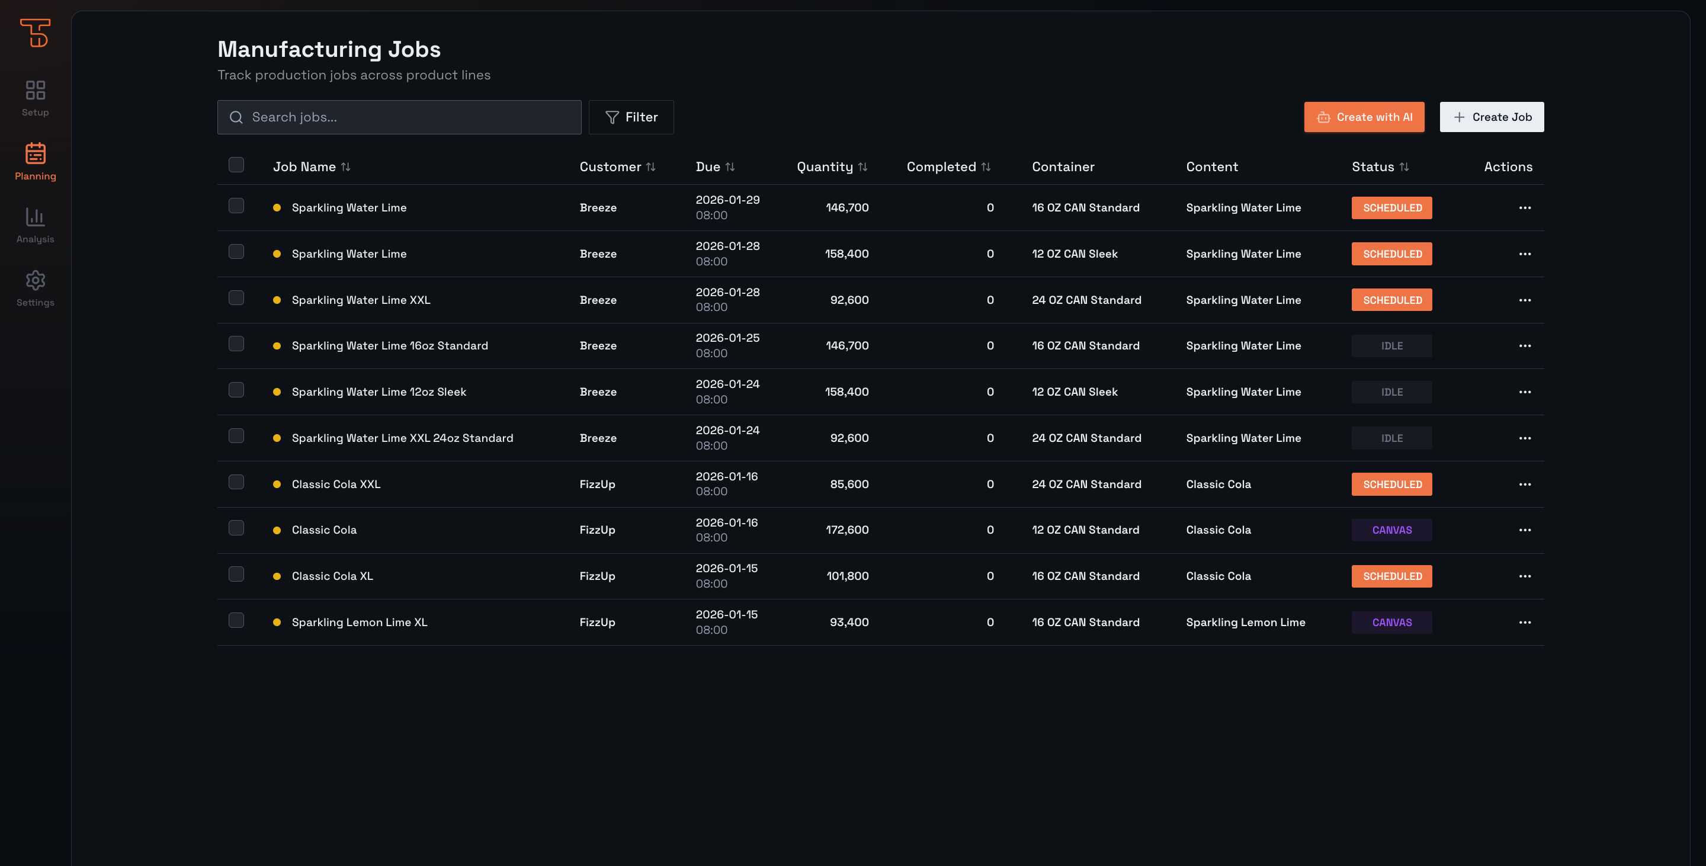
Task: Open actions menu for Classic Cola XXL
Action: [1525, 484]
